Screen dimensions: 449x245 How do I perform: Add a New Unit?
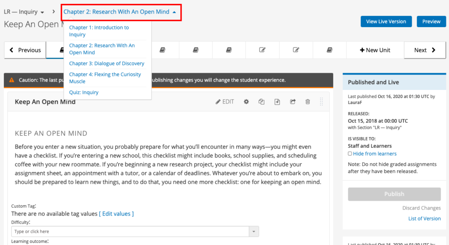point(375,50)
